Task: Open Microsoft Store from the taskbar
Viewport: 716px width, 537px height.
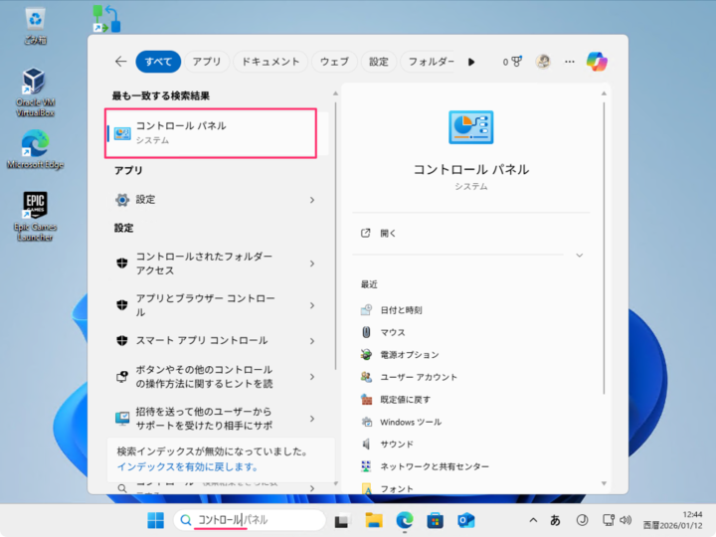Action: tap(435, 520)
